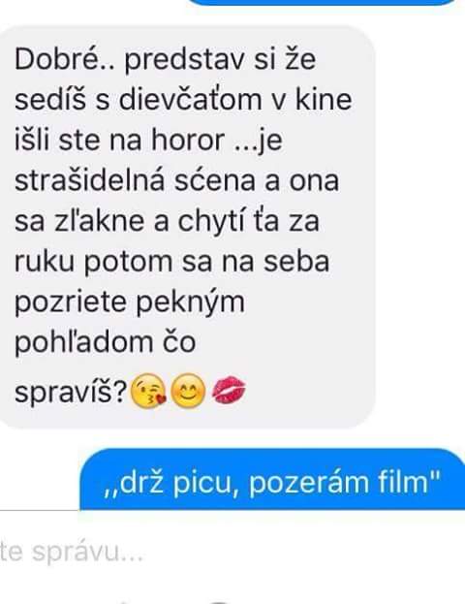465x604 pixels.
Task: Tap the partially visible blue bubble at top
Action: [x=322, y=2]
